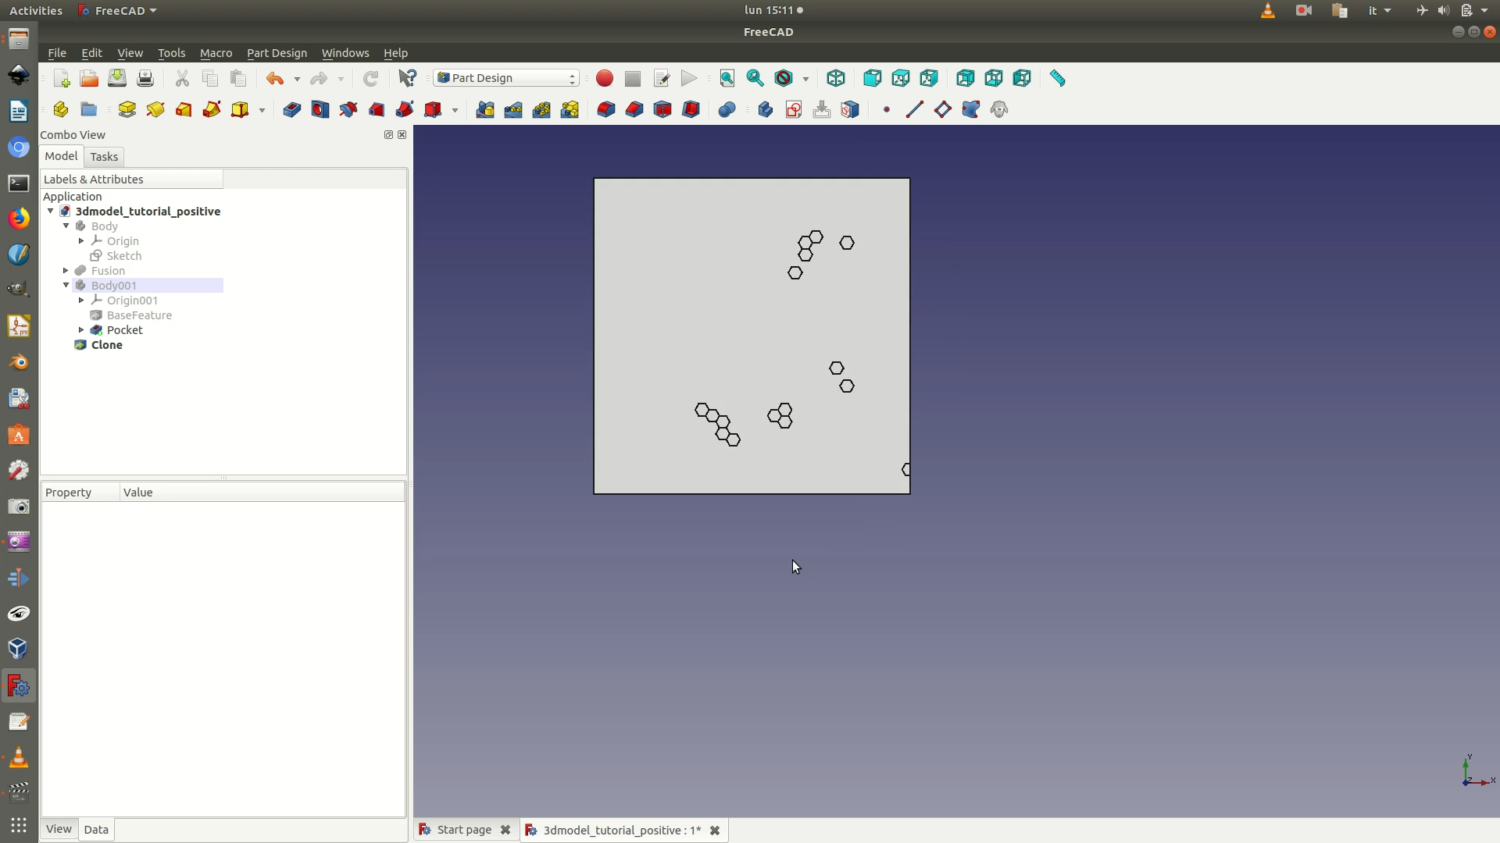This screenshot has height=843, width=1500.
Task: Click the Datum line icon
Action: coord(915,109)
